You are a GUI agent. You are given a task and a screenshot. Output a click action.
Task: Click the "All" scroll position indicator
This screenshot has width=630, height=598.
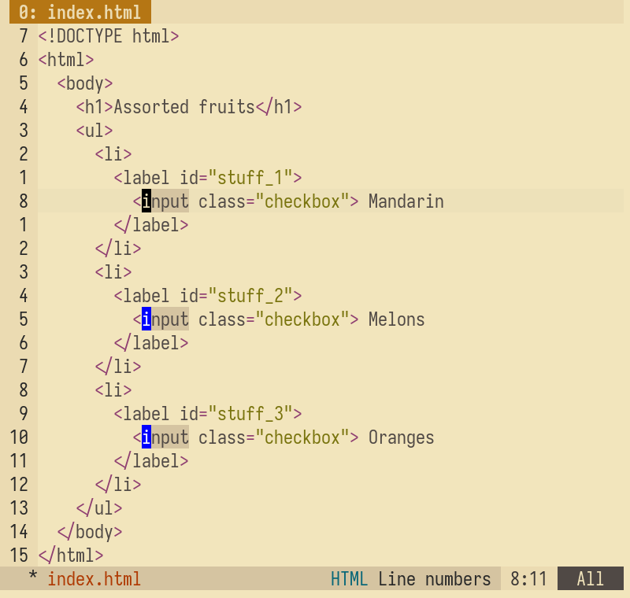coord(590,579)
